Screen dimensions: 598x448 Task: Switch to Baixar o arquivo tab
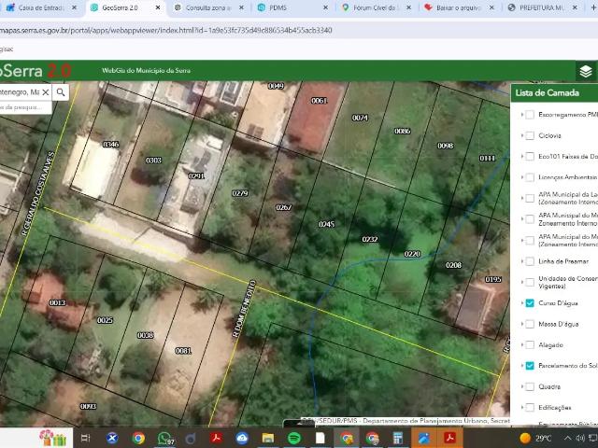tap(459, 7)
